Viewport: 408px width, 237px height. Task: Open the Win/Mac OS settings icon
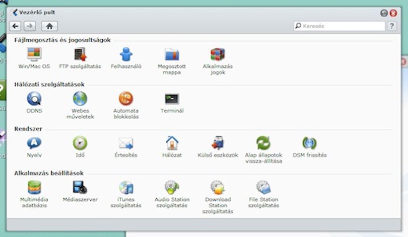34,54
